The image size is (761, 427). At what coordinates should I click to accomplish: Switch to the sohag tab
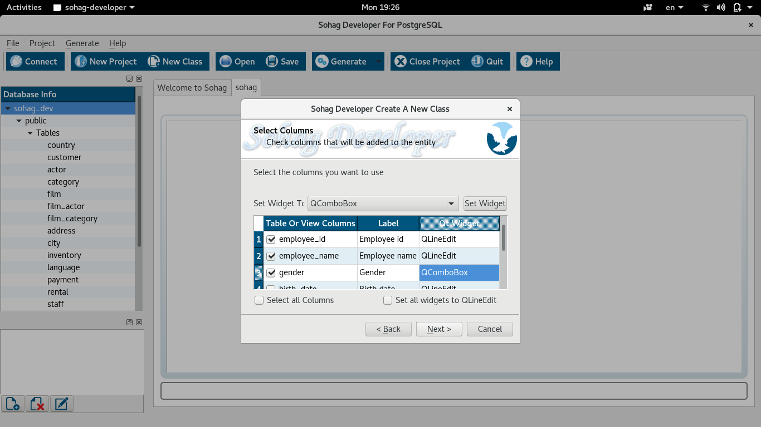coord(246,87)
